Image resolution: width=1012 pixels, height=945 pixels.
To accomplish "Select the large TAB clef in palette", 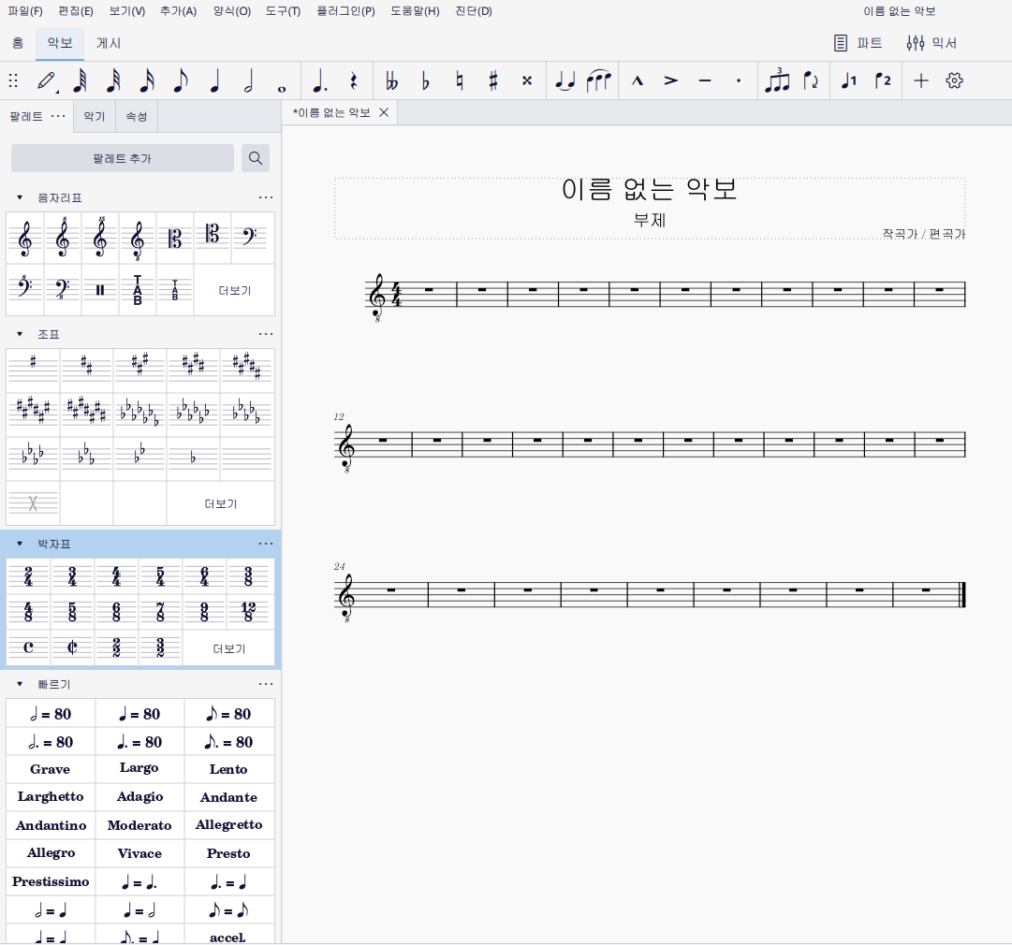I will click(x=138, y=290).
